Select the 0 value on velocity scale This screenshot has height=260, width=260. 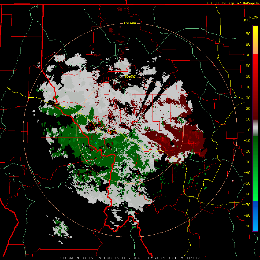(249, 130)
